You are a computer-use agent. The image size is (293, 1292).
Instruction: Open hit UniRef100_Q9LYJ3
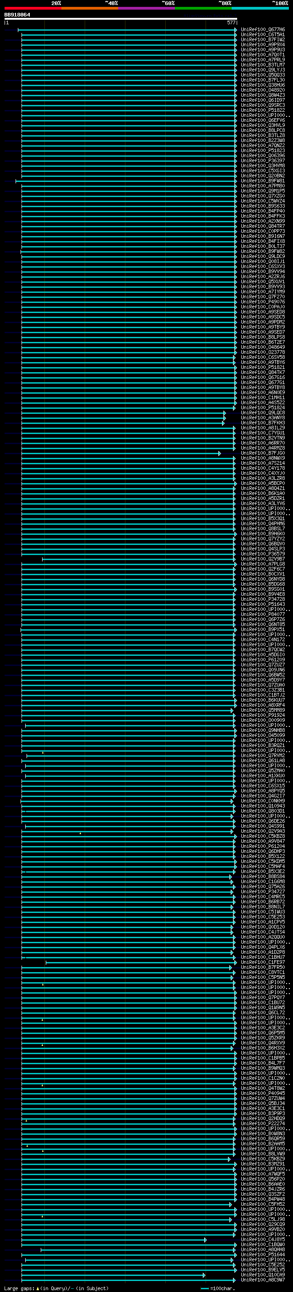(263, 70)
